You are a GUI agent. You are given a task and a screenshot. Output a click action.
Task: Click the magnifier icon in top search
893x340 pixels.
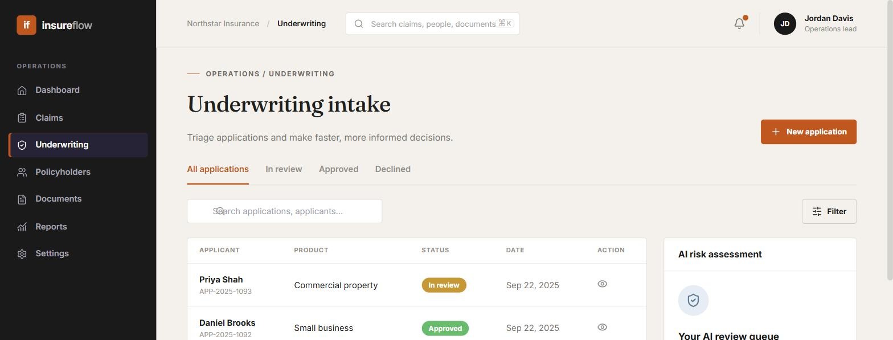(x=359, y=24)
